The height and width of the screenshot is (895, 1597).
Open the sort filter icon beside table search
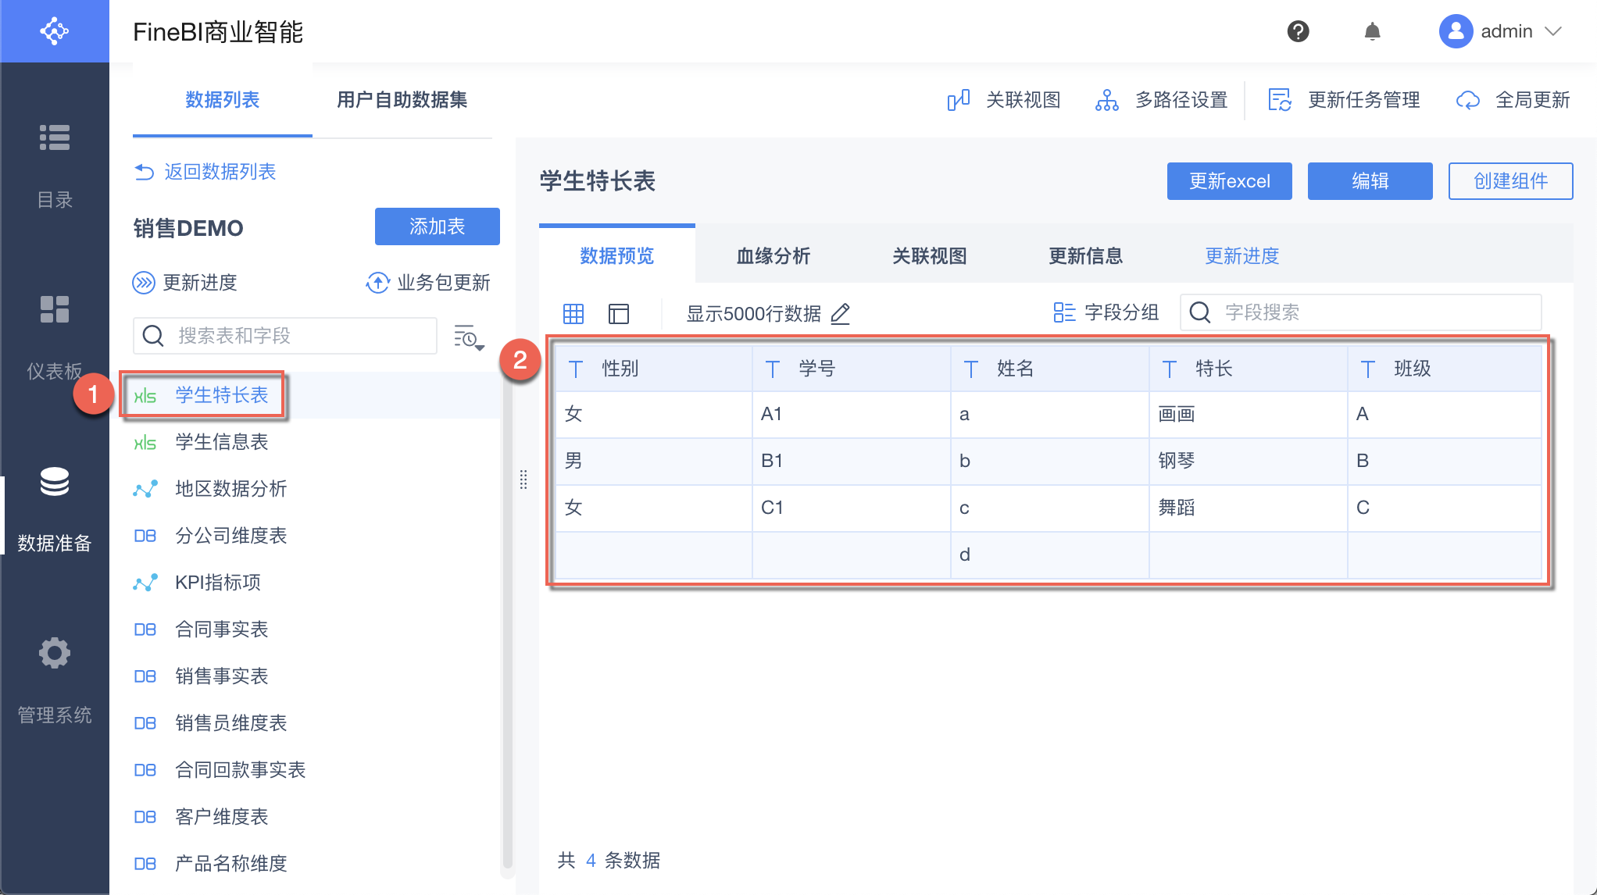coord(469,337)
